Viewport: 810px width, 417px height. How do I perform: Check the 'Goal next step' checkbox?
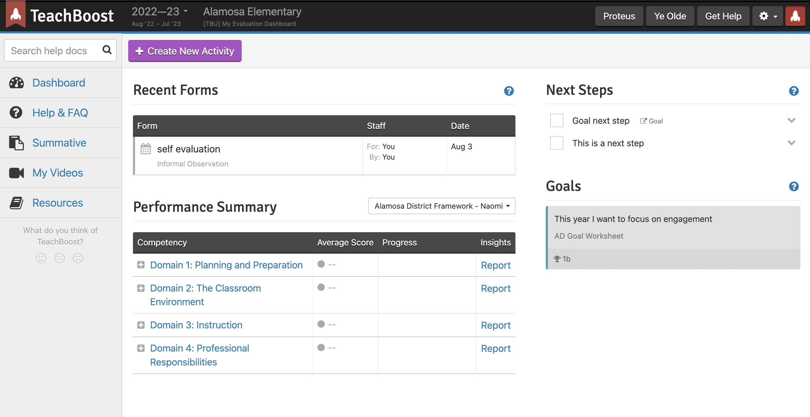[557, 120]
